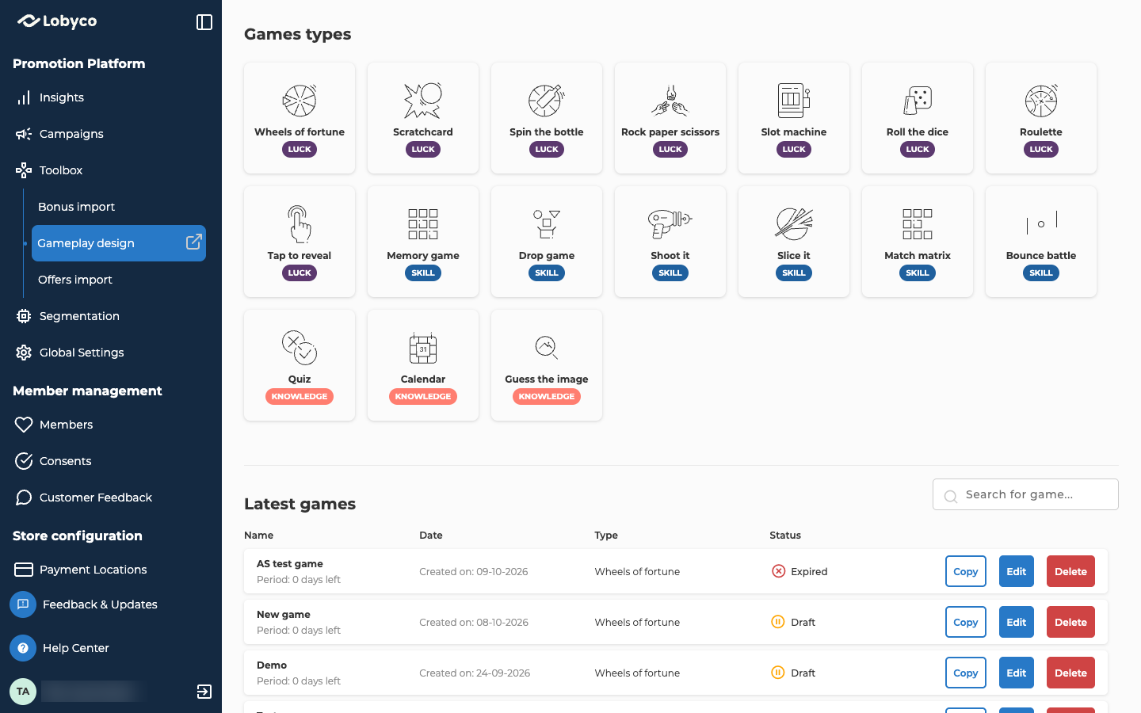Click the 'AS test game' name
The width and height of the screenshot is (1141, 713).
coord(290,564)
